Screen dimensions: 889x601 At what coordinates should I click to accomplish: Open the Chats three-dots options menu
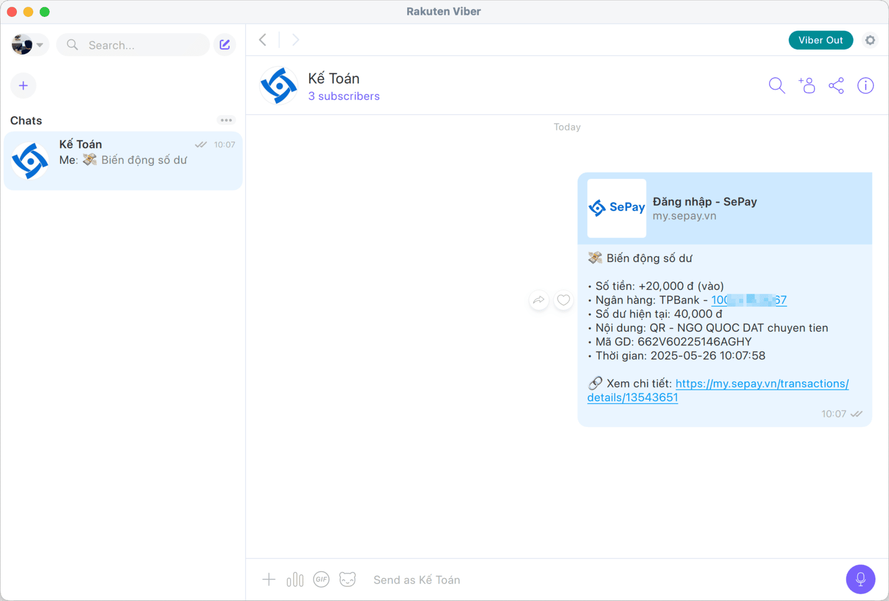[x=226, y=120]
